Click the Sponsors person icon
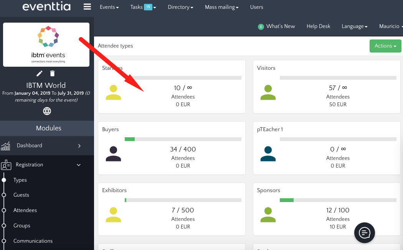 point(268,215)
